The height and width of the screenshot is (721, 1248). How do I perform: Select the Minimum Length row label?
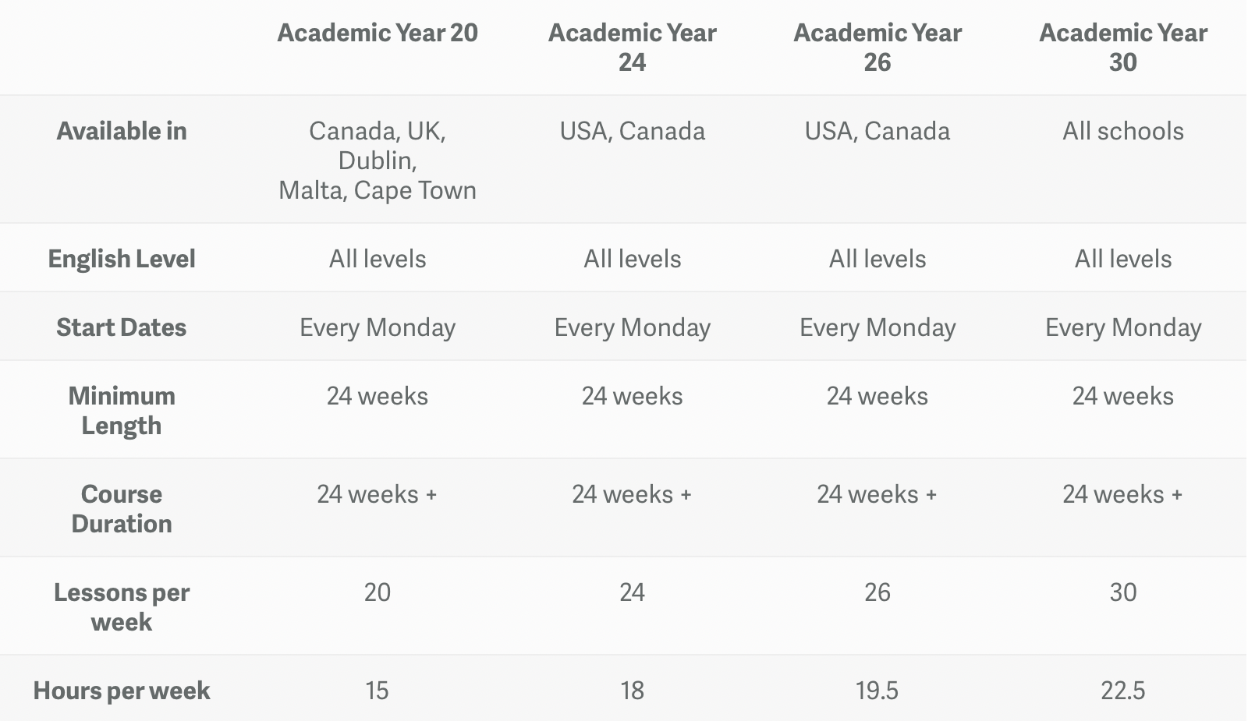tap(122, 411)
